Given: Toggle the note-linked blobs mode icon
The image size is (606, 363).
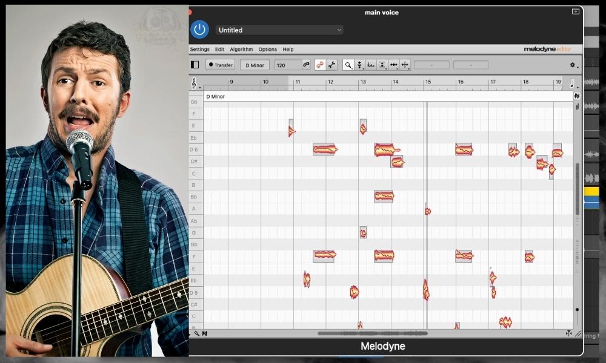Looking at the screenshot, I should point(320,65).
